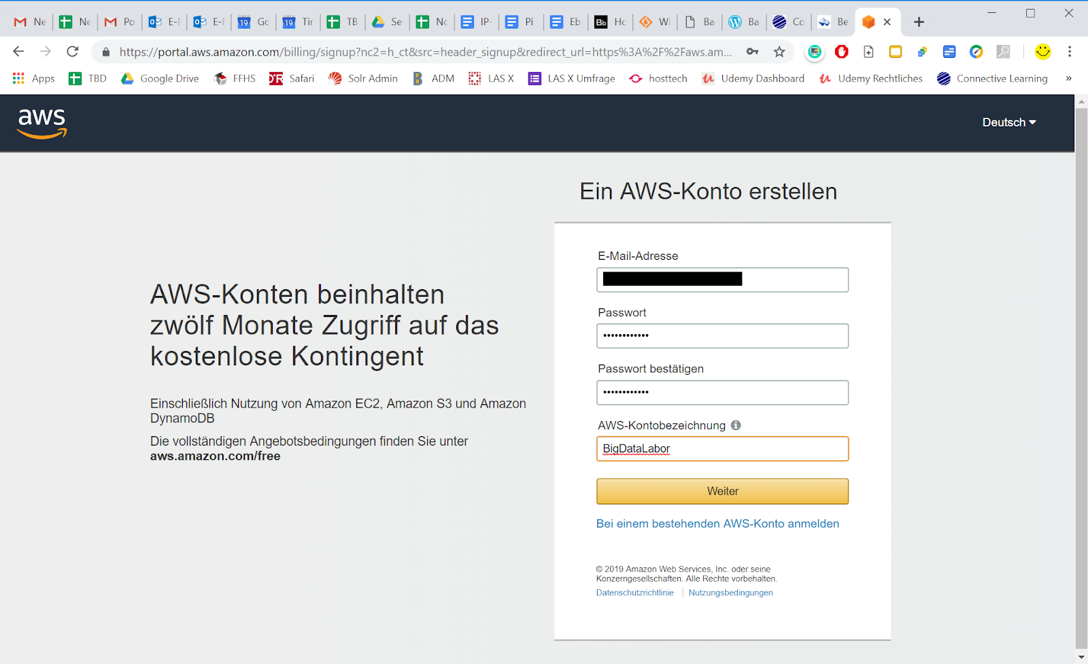Screen dimensions: 1088x664
Task: Click the Passwort input field
Action: [x=722, y=336]
